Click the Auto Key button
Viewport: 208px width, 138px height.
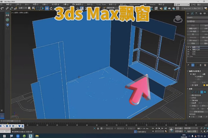point(179,128)
